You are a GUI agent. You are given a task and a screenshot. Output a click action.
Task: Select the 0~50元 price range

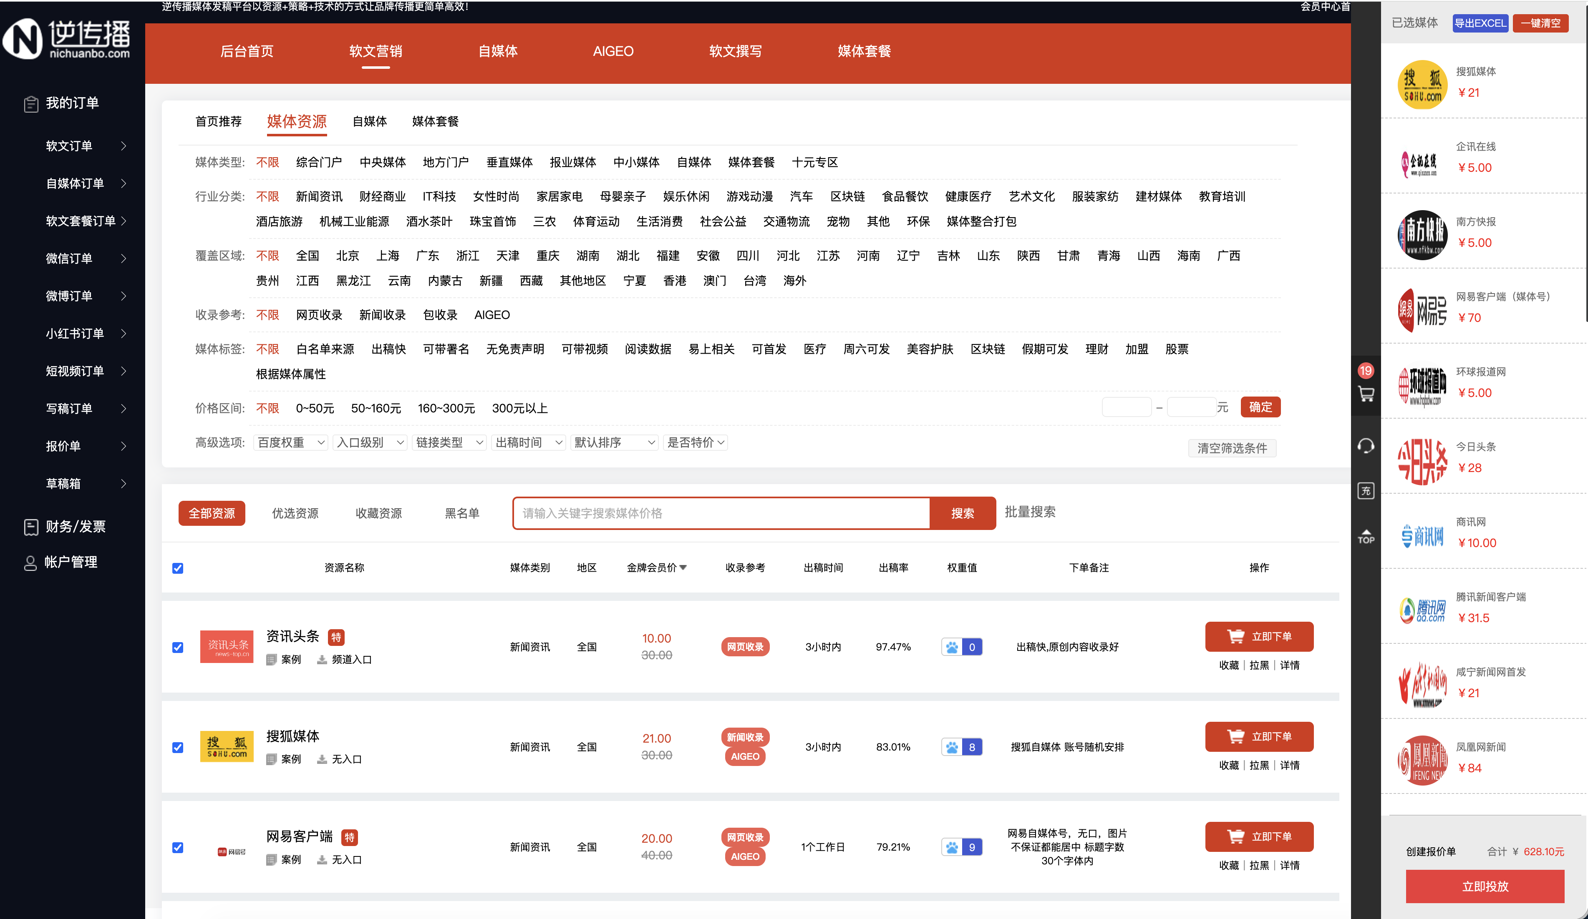(x=315, y=408)
